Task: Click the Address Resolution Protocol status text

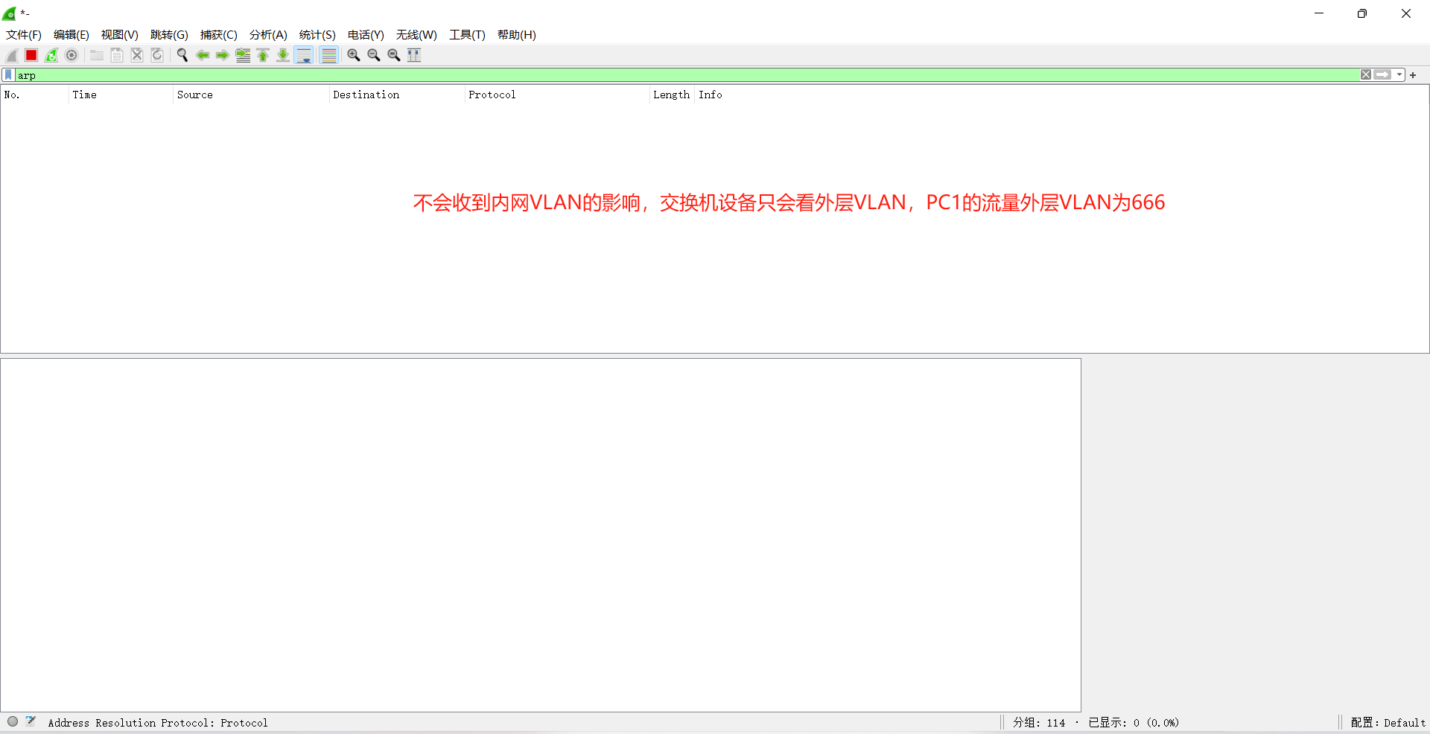Action: [x=158, y=723]
